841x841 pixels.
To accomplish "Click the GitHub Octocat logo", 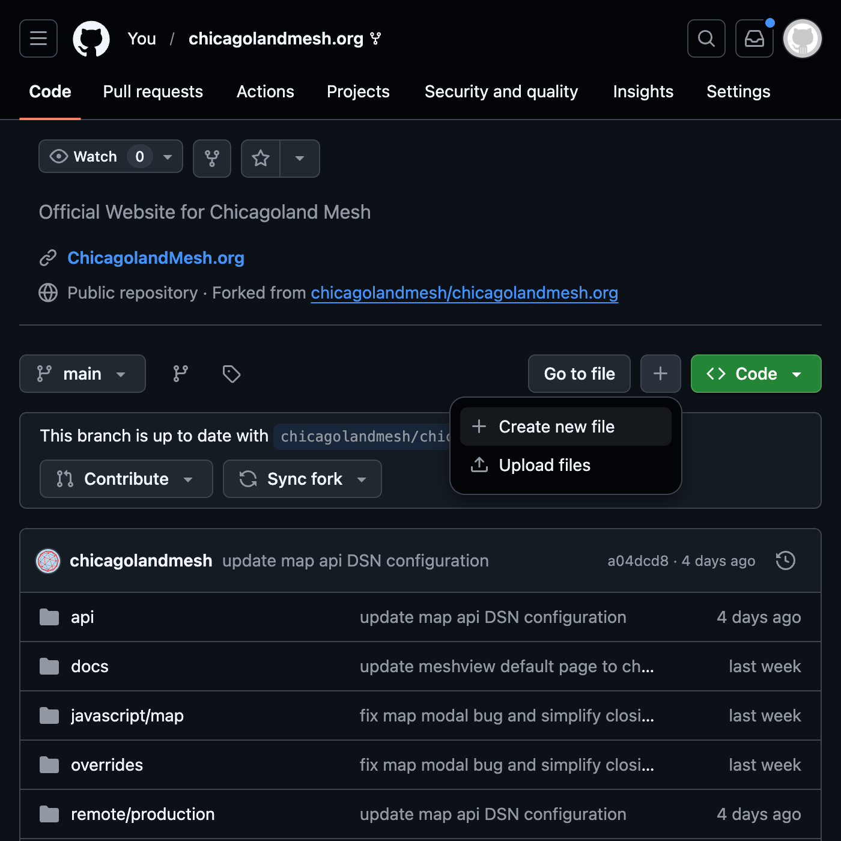I will coord(91,39).
